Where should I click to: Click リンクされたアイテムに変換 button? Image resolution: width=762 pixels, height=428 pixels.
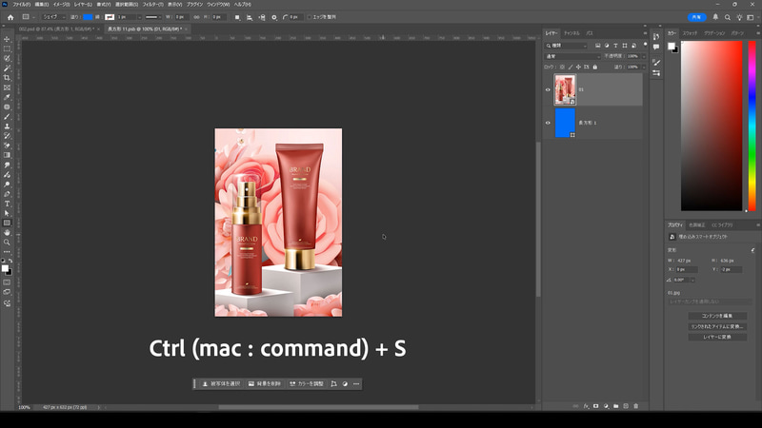(717, 326)
